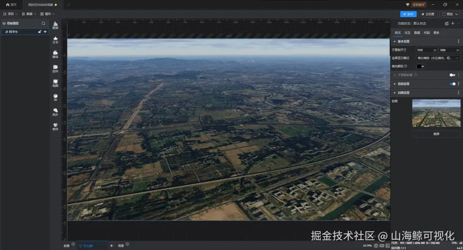Click the 前景 foreground label
463x250 pixels.
(66, 246)
